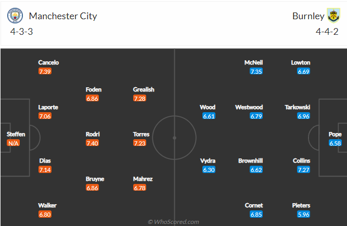Screen dimensions: 347x226
Task: Select Steffen's N/A rating badge
Action: [14, 143]
